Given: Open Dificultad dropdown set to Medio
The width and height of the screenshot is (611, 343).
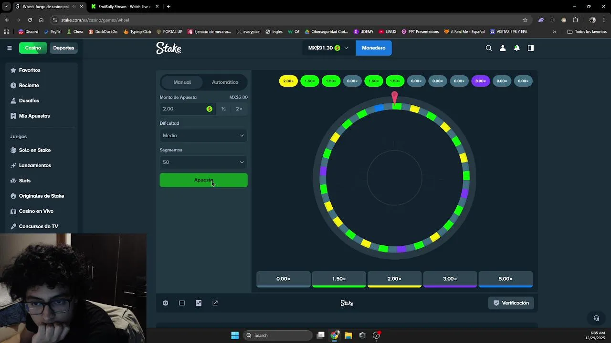Looking at the screenshot, I should [203, 135].
